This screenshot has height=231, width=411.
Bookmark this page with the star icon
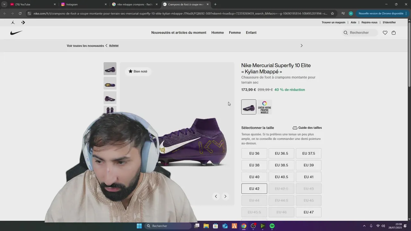click(x=332, y=13)
